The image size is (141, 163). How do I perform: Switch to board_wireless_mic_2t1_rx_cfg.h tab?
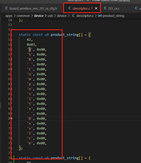click(x=33, y=8)
